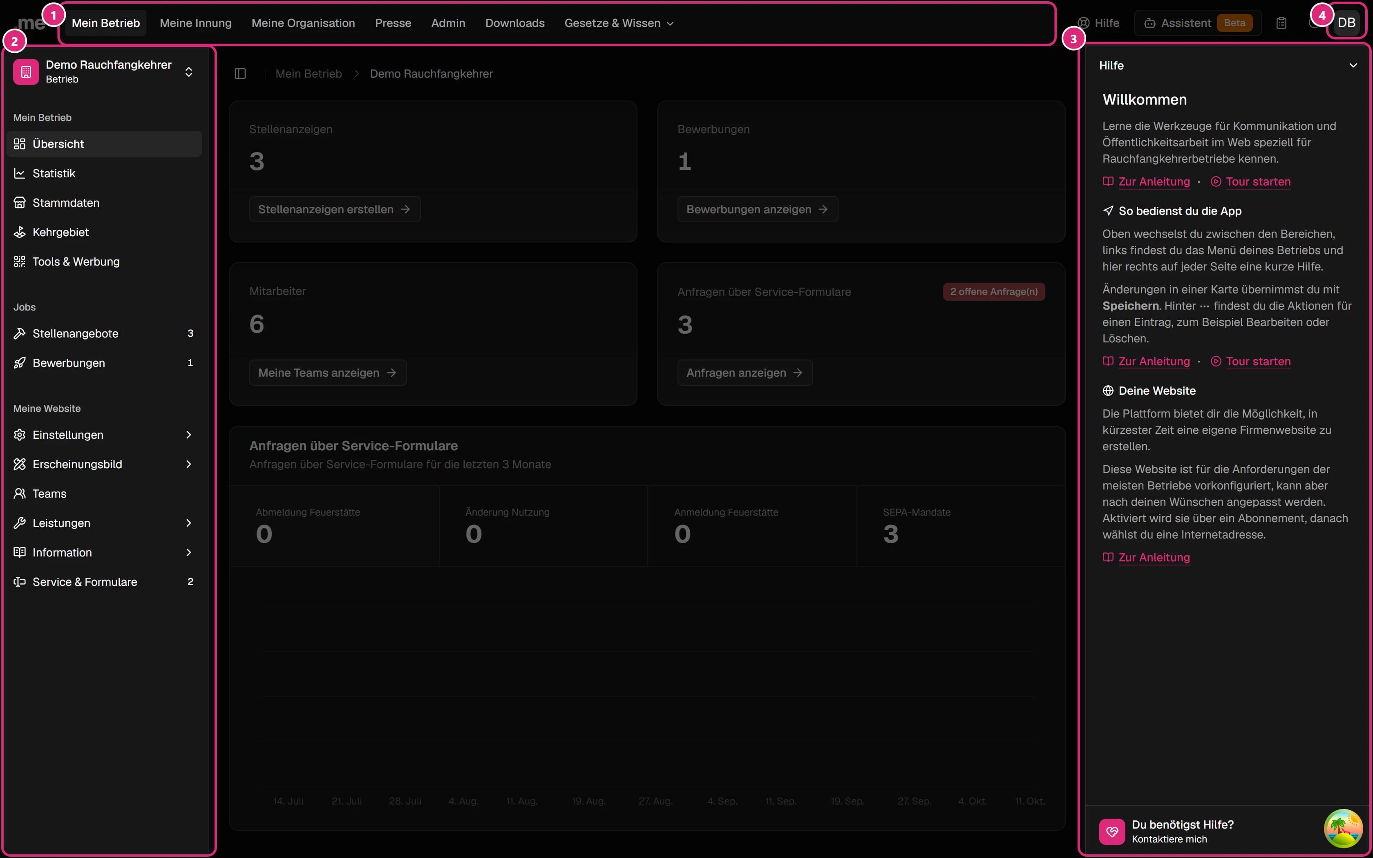Open Zur Anleitung under Willkommen
This screenshot has width=1373, height=858.
click(x=1146, y=181)
